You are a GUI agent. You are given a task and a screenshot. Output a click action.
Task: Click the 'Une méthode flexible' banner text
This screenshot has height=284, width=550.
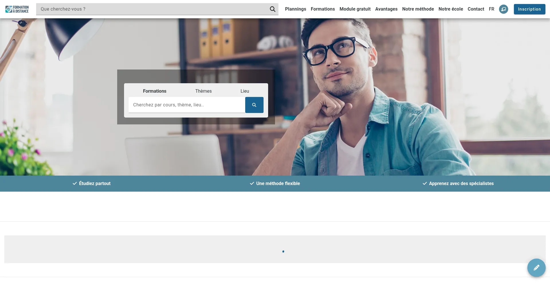(278, 184)
